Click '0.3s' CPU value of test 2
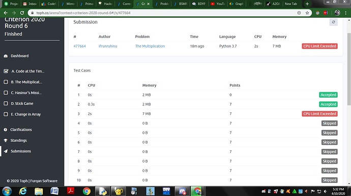 click(x=91, y=104)
